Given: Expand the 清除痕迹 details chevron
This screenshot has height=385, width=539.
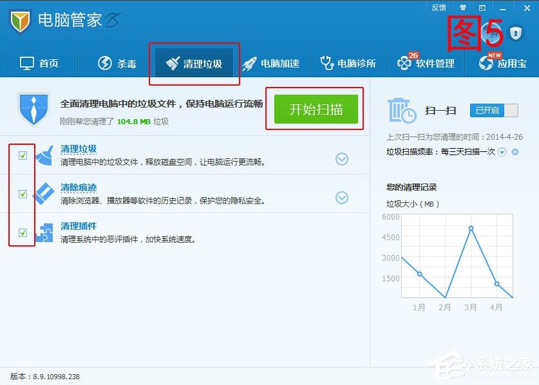Looking at the screenshot, I should coord(342,198).
